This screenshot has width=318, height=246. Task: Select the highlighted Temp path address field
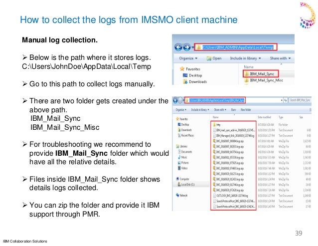point(235,47)
